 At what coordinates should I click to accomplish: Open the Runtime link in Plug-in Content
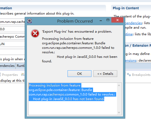[129, 34]
